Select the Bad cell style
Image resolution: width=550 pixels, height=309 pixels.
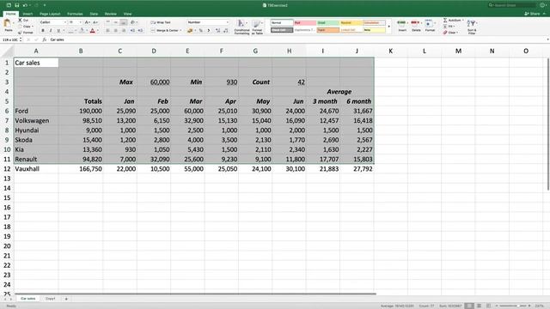click(305, 23)
